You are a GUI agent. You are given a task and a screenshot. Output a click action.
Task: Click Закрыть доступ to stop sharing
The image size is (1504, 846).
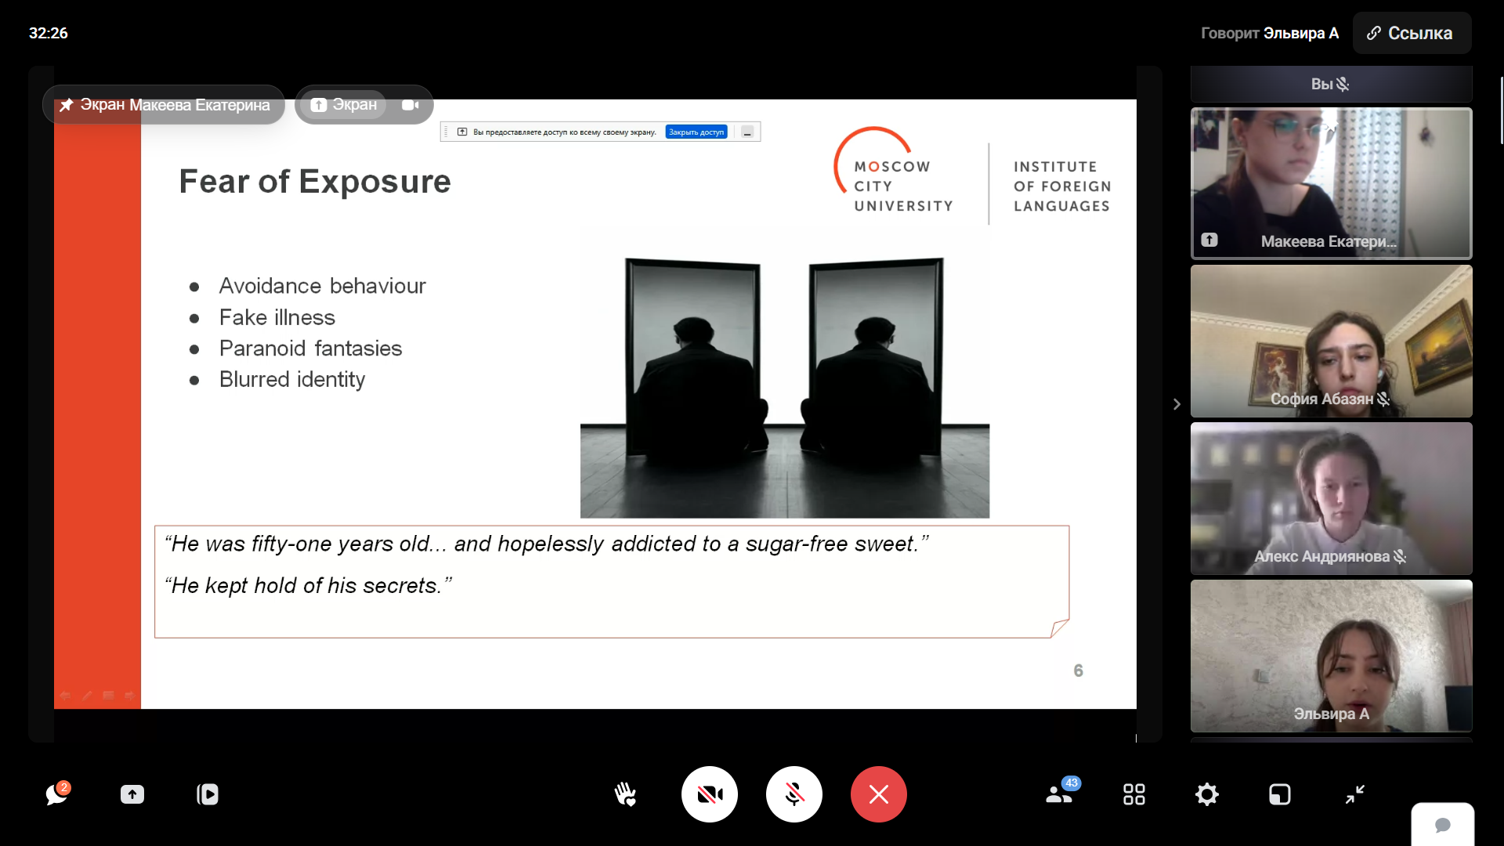696,132
